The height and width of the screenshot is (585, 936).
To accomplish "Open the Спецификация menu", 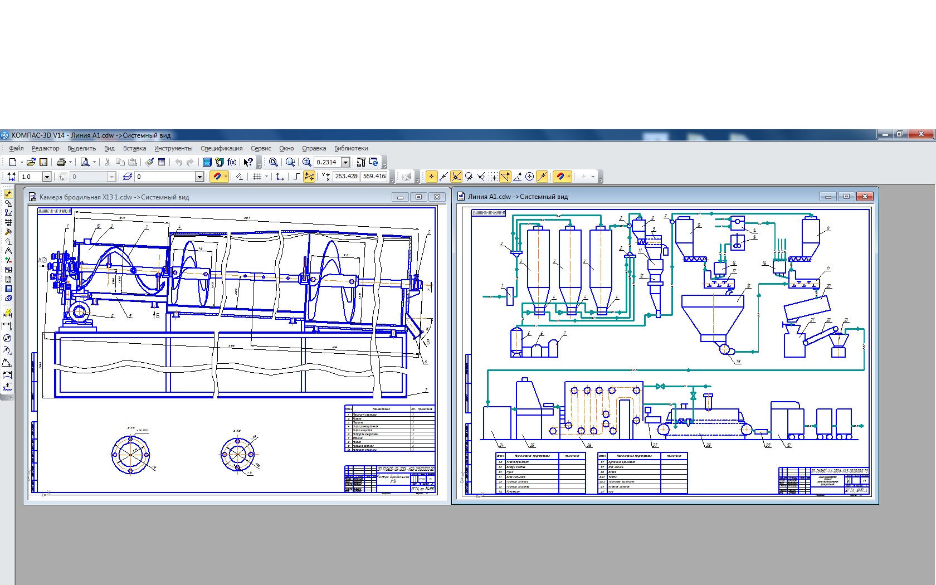I will tap(221, 148).
